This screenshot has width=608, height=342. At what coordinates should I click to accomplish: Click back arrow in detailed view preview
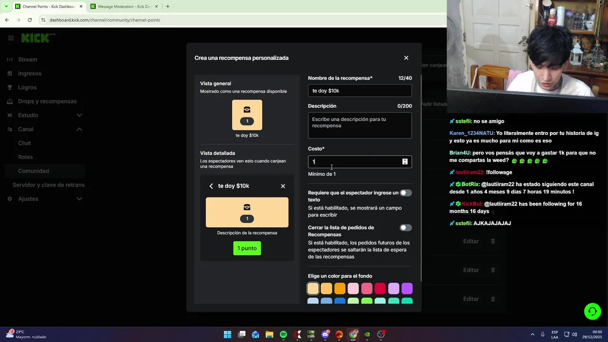(211, 186)
